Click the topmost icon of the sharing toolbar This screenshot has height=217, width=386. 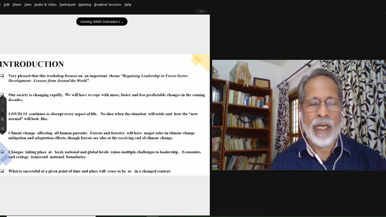coord(2,102)
